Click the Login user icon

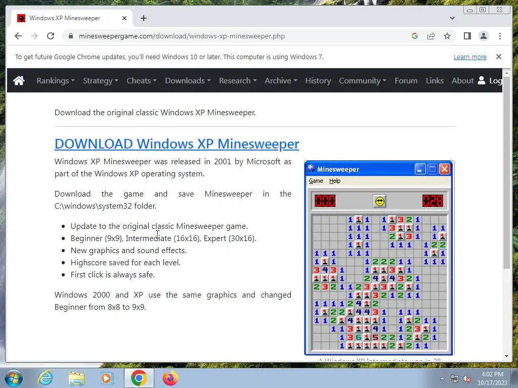coord(482,80)
